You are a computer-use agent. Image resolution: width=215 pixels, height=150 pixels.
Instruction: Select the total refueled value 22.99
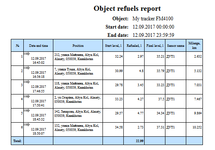140,141
